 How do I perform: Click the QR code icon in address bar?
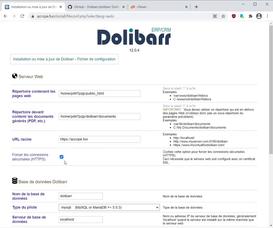pos(215,16)
